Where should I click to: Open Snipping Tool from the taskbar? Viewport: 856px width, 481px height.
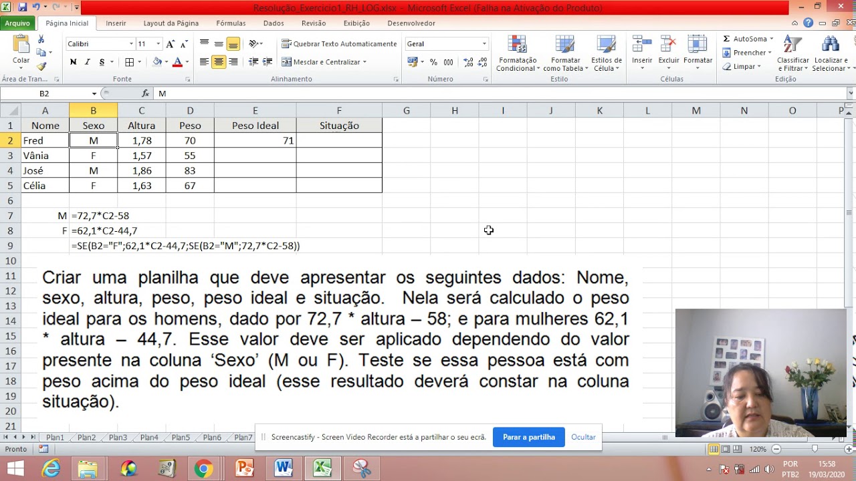tap(362, 468)
